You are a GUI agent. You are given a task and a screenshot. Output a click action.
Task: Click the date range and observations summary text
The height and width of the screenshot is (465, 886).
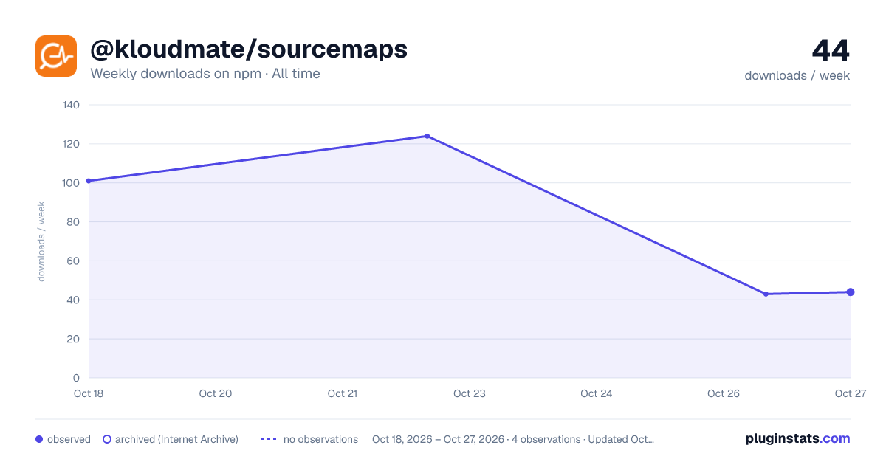(x=513, y=439)
